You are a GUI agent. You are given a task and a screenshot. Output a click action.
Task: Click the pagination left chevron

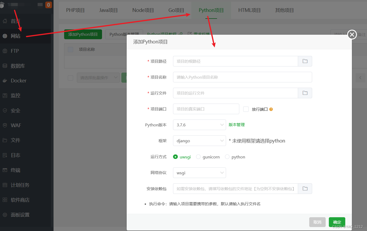coord(360,78)
